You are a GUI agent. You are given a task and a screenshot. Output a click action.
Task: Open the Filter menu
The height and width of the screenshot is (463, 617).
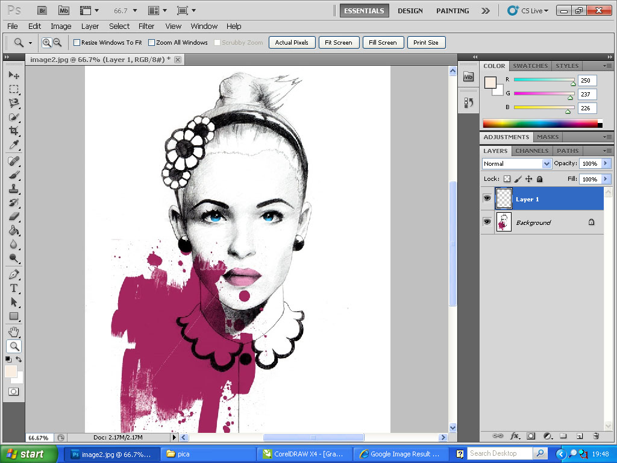pyautogui.click(x=146, y=27)
